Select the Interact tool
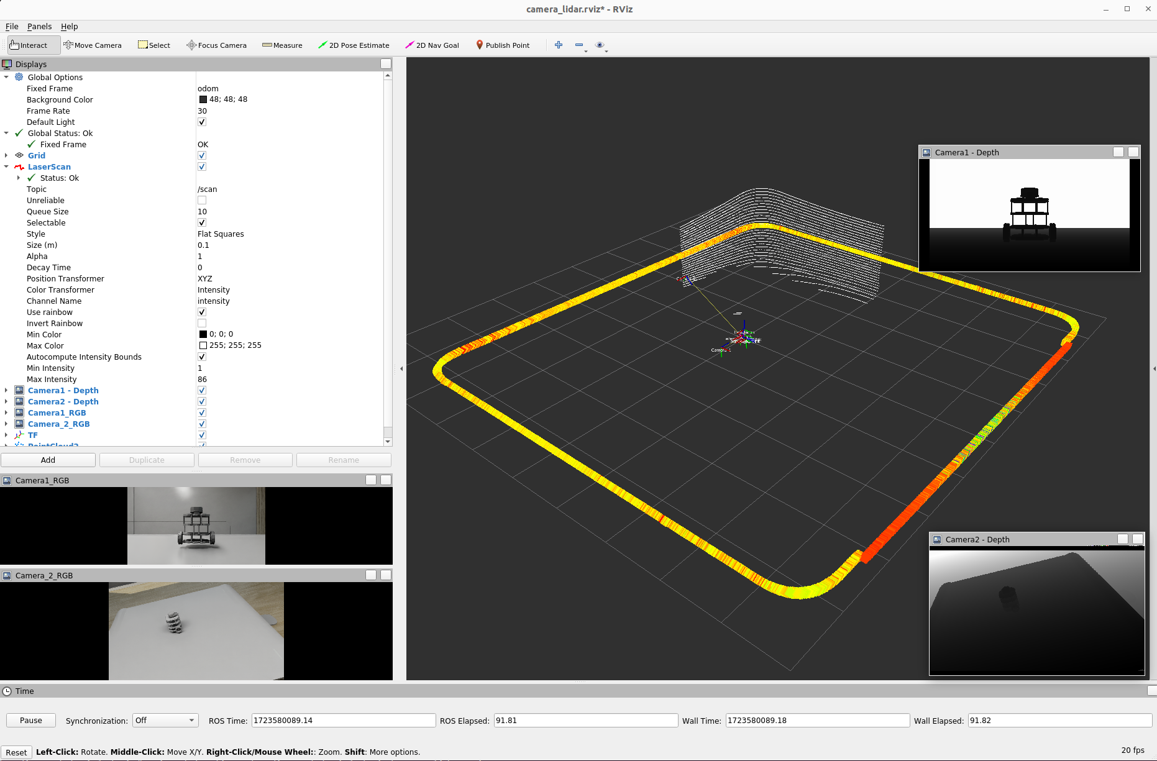 34,45
